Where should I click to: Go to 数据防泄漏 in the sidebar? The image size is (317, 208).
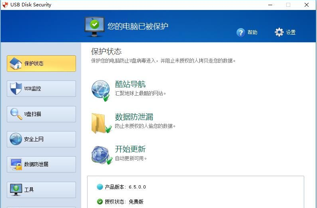tap(41, 164)
